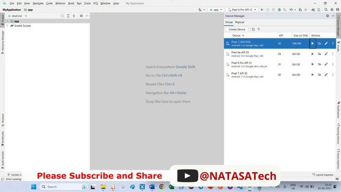Viewport: 341px width, 192px height.
Task: Open the build hammer variant dropdown arrow
Action: [204, 10]
